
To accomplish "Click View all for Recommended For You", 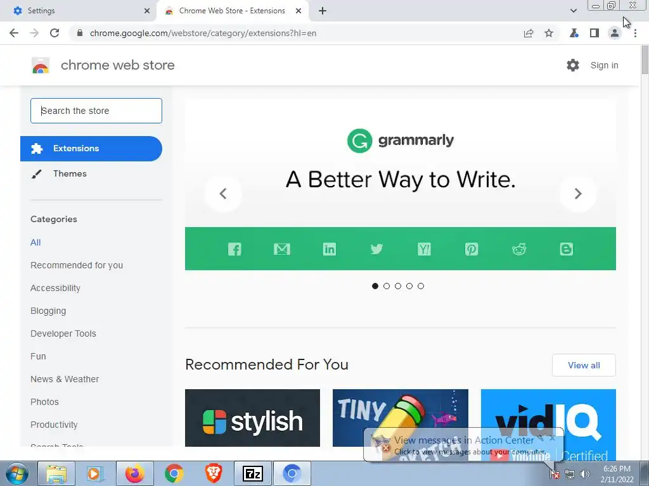I will [x=584, y=365].
